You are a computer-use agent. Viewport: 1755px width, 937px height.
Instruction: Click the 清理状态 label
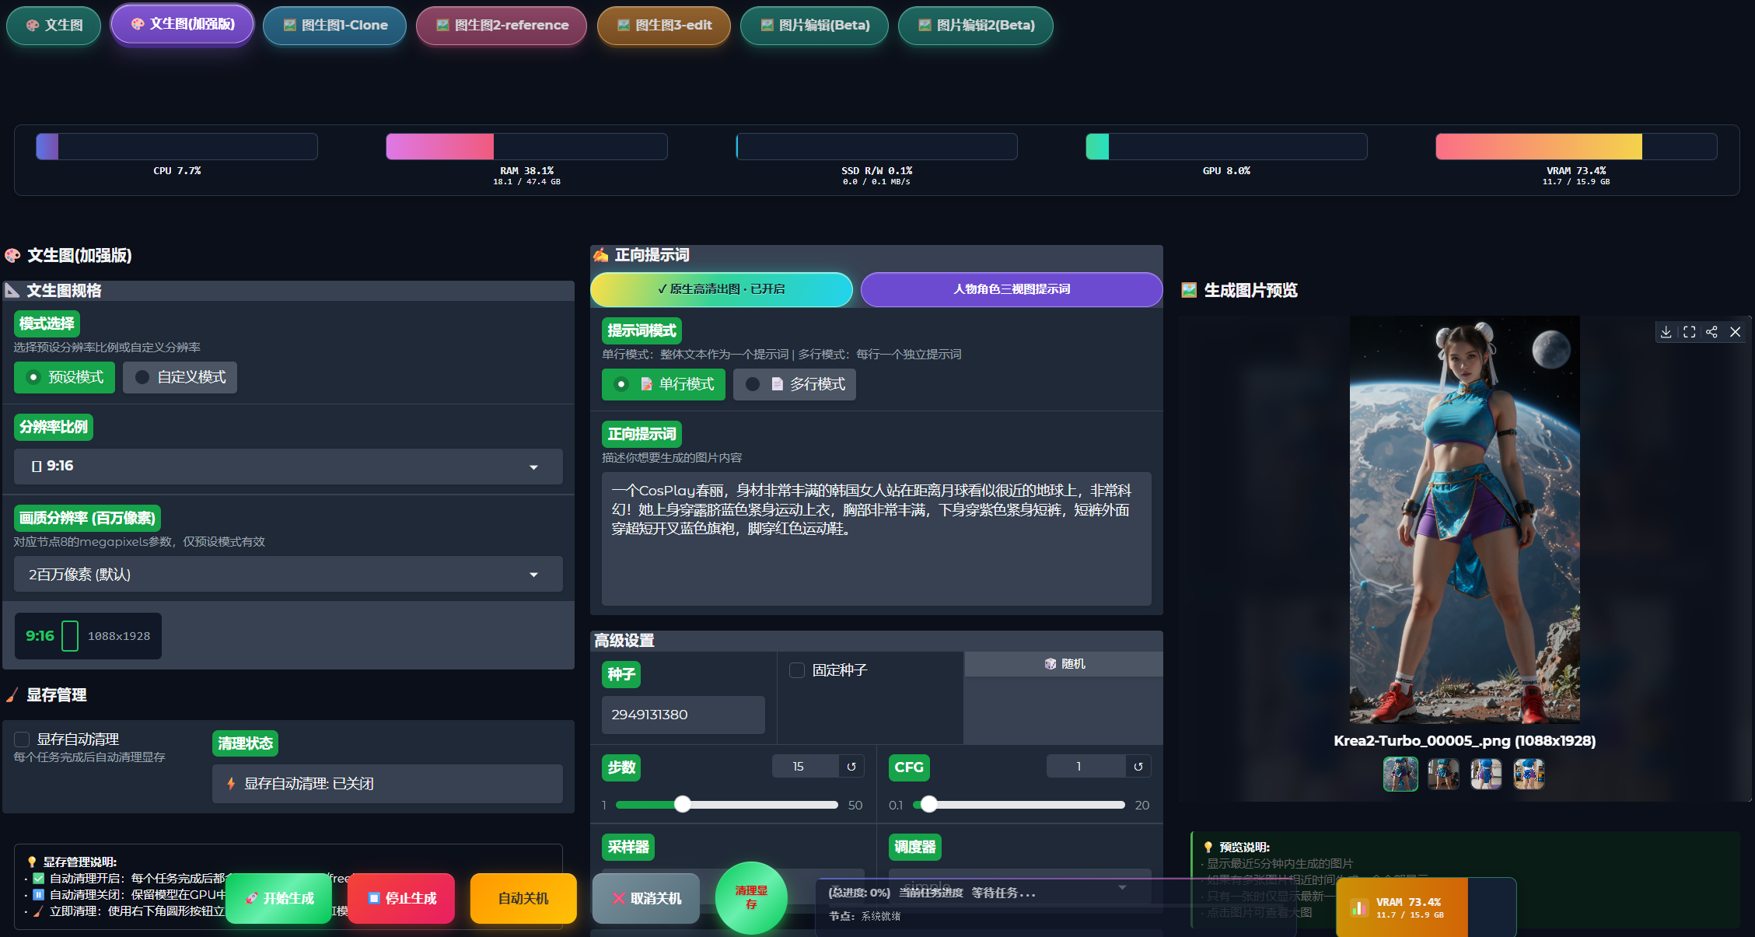[245, 743]
